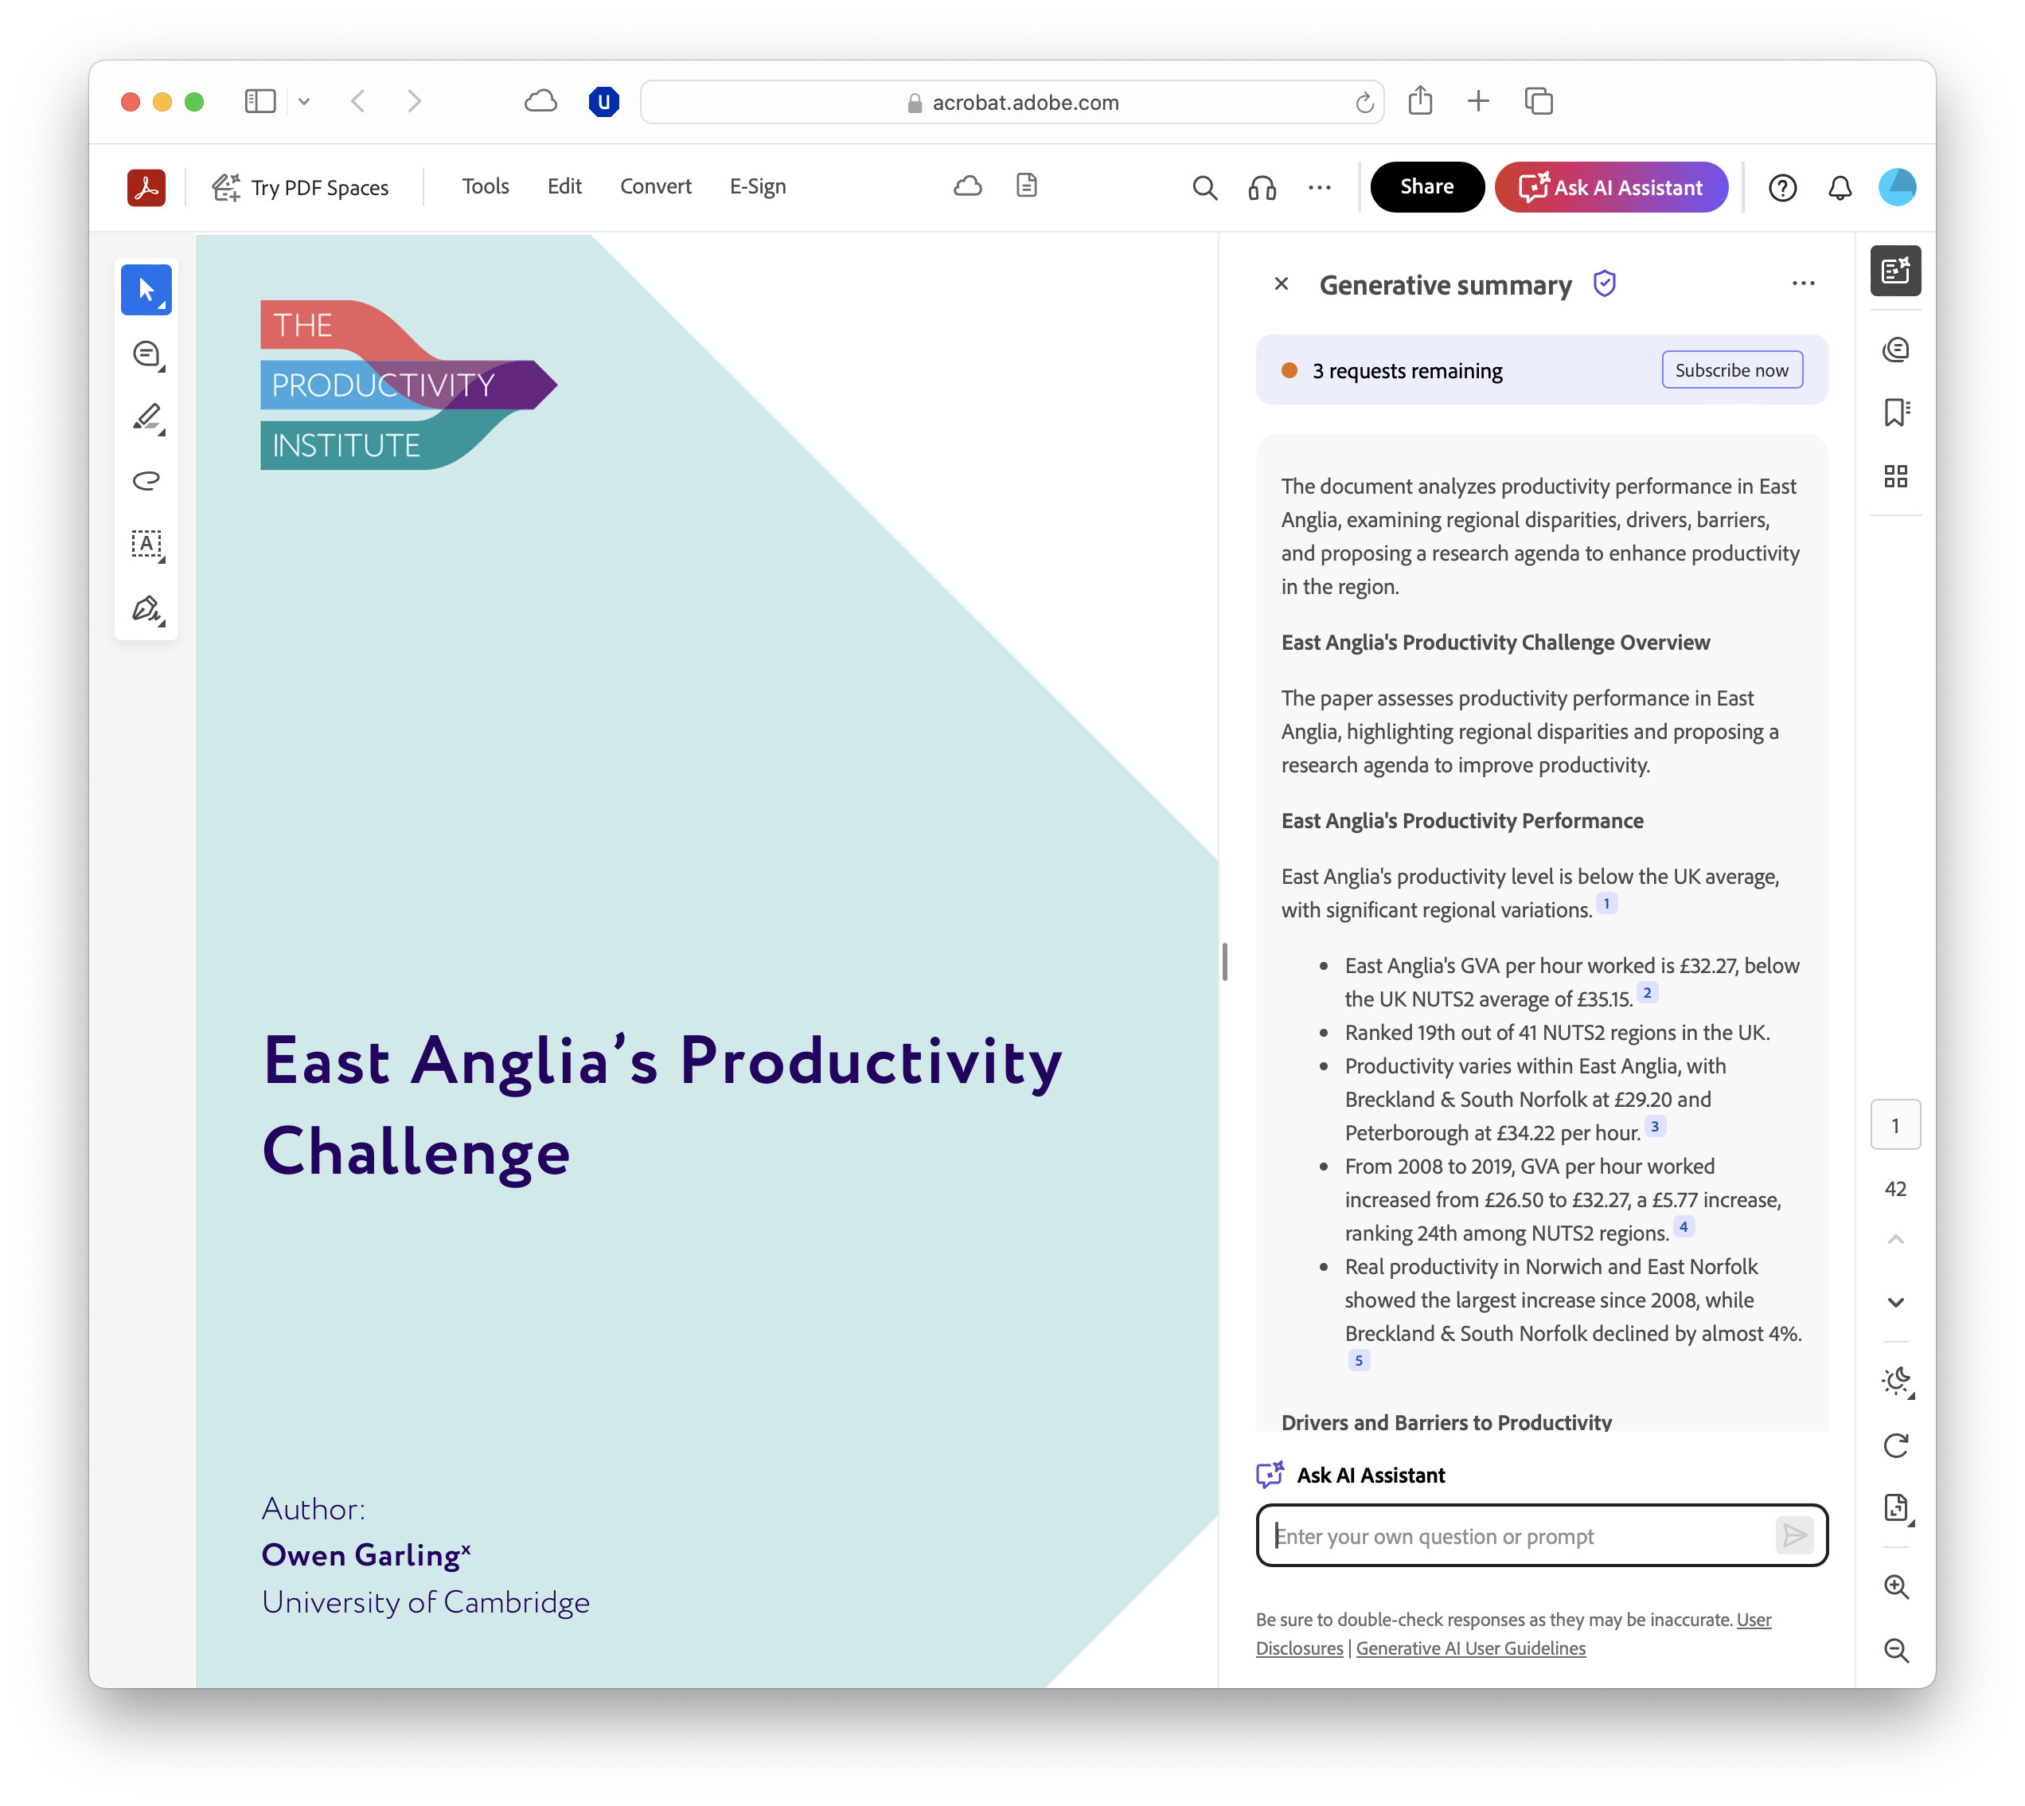The height and width of the screenshot is (1806, 2025).
Task: Select the highlighter pen tool
Action: tap(146, 416)
